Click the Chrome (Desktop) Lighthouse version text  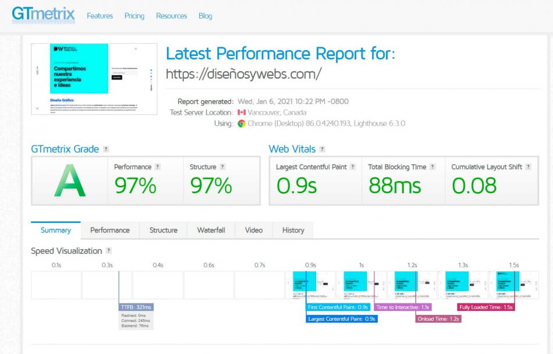click(326, 123)
